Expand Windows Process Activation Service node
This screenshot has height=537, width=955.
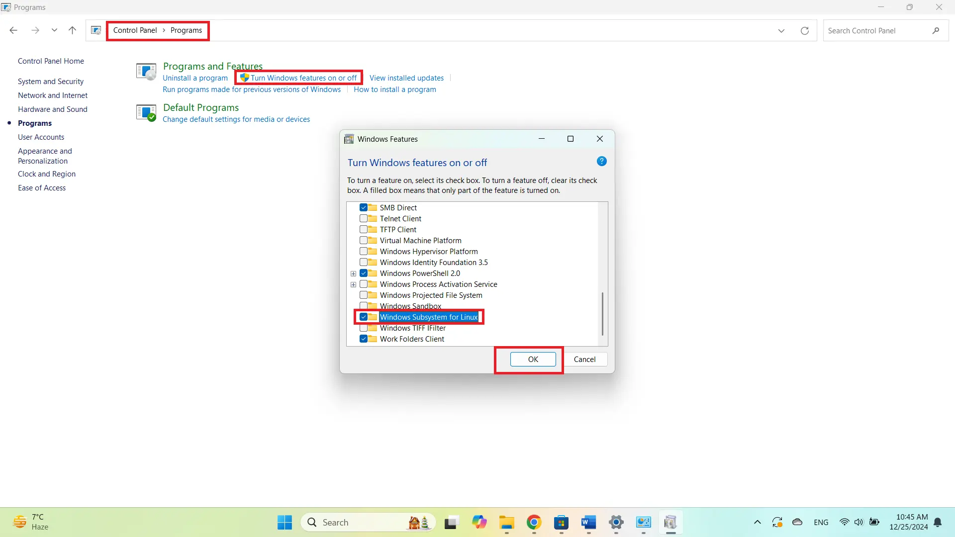353,284
